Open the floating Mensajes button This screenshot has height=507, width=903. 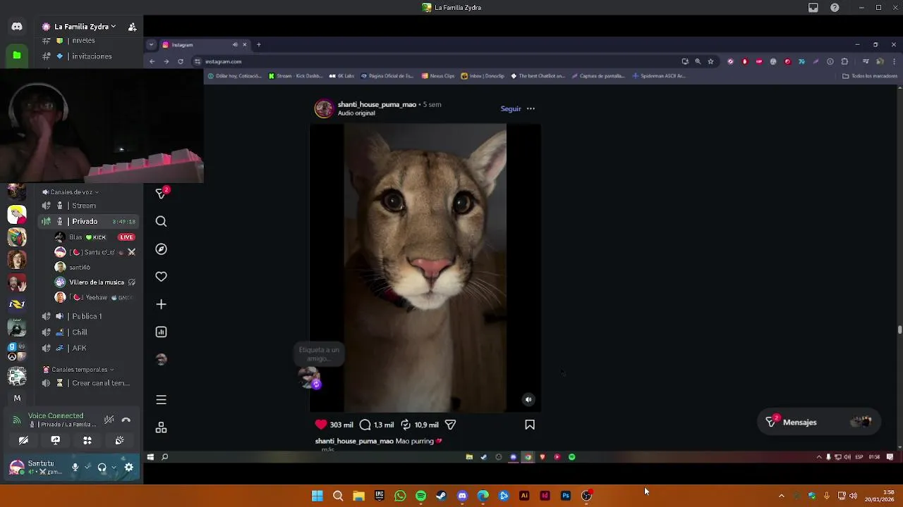tap(818, 422)
